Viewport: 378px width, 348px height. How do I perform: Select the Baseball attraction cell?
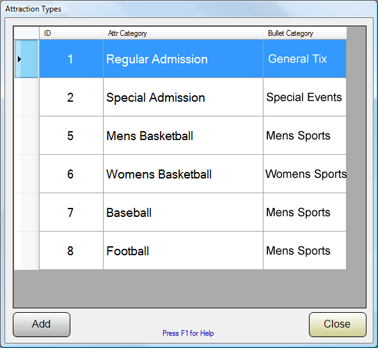[x=183, y=212]
